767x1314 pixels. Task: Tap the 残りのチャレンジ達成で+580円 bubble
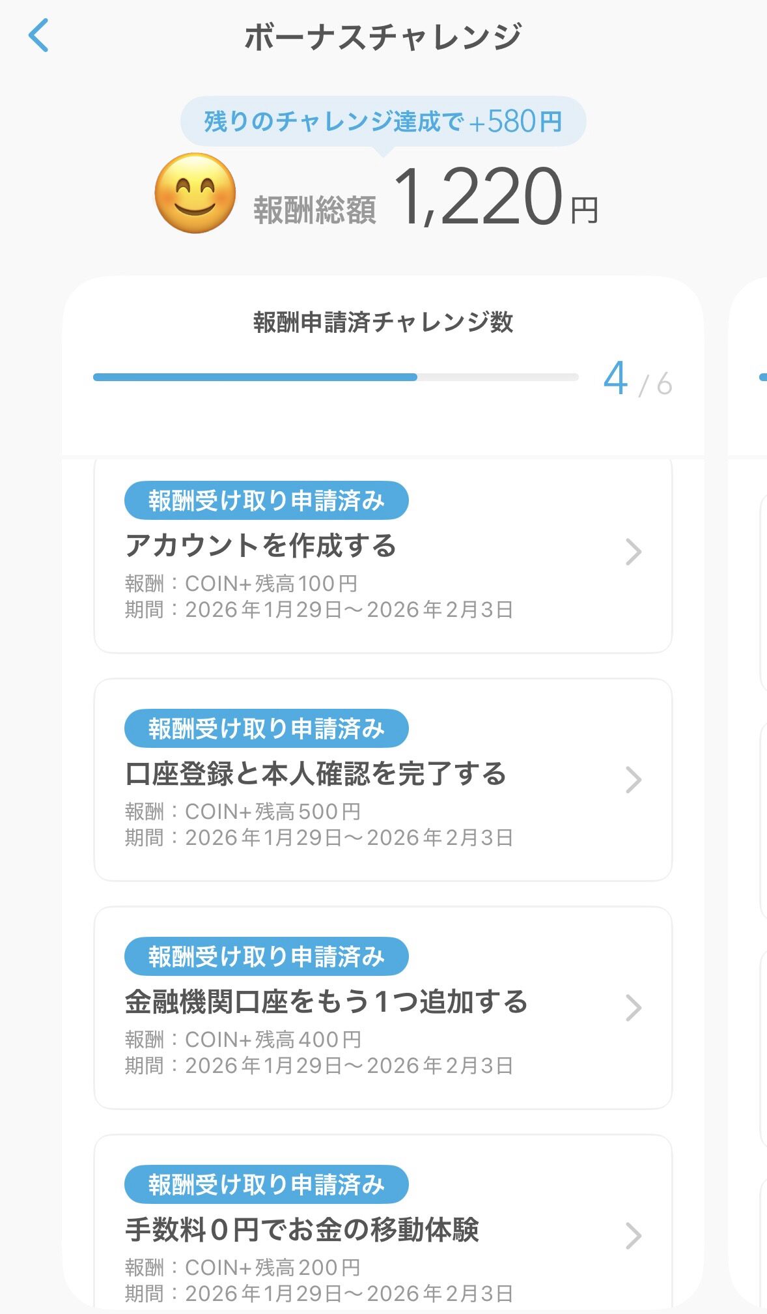[x=383, y=122]
